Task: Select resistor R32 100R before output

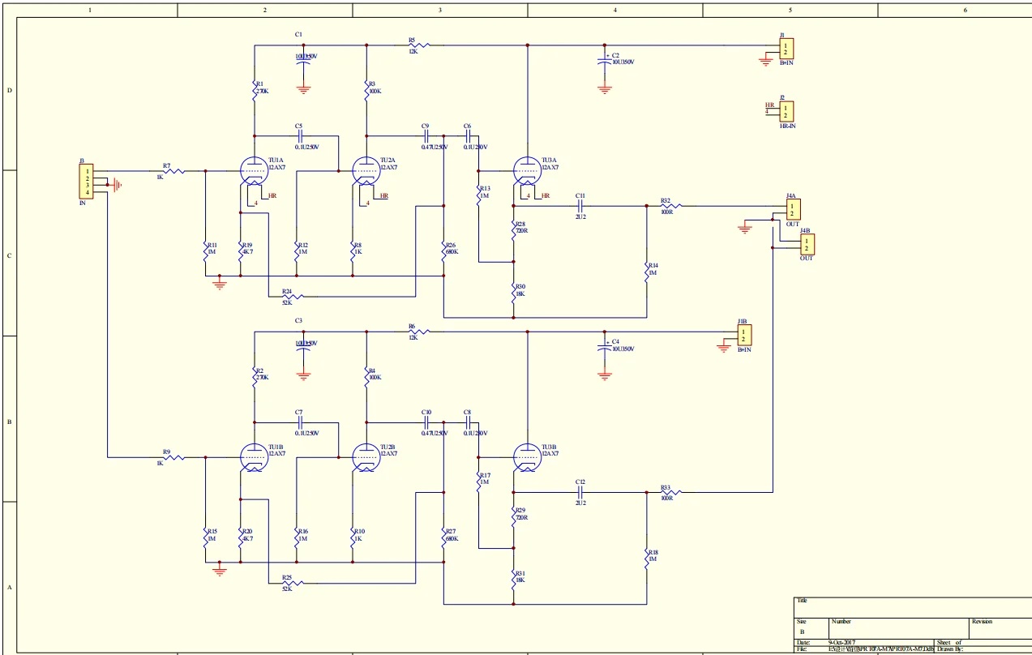Action: point(670,206)
